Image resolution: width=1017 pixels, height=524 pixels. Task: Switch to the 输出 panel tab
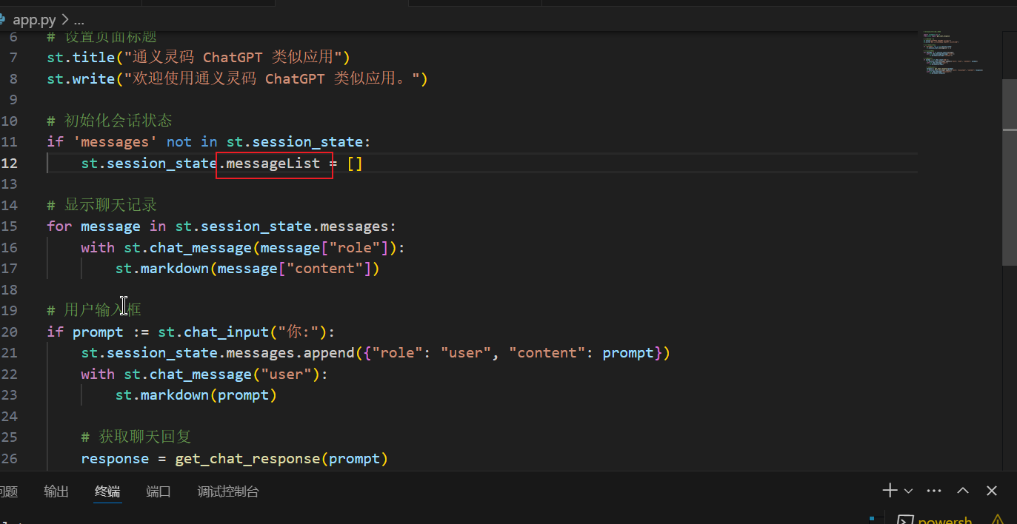click(56, 491)
